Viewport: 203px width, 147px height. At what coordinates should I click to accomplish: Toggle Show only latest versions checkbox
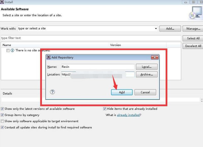(x=2, y=109)
